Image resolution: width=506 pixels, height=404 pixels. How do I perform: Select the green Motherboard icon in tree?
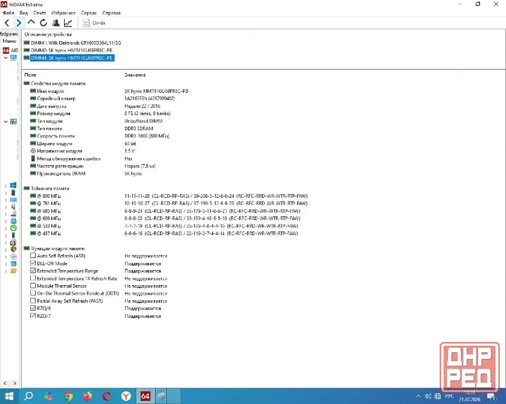coord(13,121)
